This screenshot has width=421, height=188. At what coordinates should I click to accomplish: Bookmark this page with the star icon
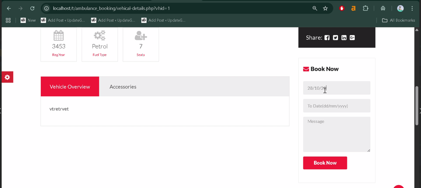pyautogui.click(x=326, y=8)
